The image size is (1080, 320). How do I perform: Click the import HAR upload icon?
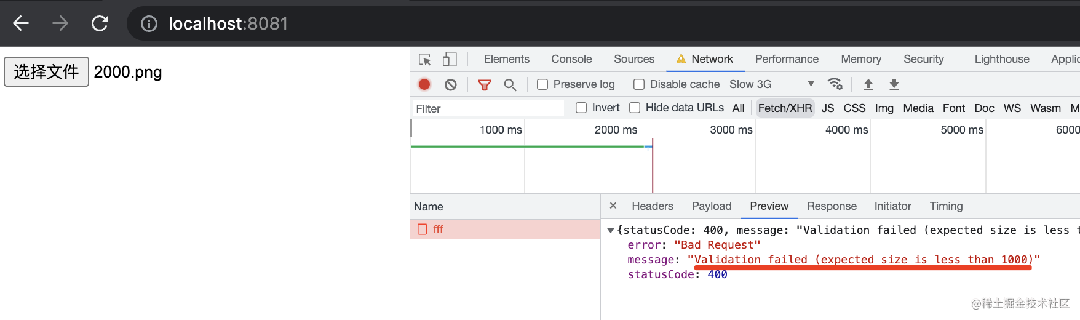(868, 84)
